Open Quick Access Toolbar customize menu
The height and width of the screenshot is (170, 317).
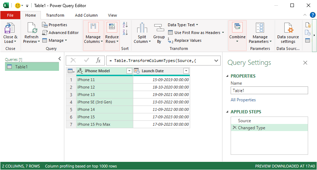click(x=27, y=6)
